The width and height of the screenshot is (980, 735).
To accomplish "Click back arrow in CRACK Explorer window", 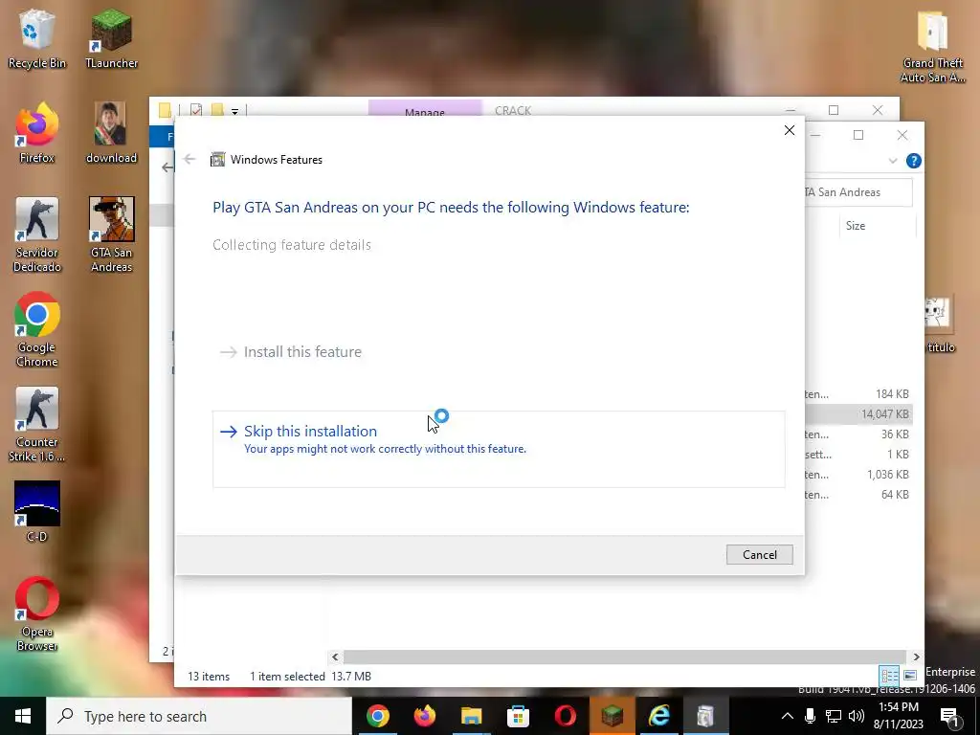I will tap(167, 167).
